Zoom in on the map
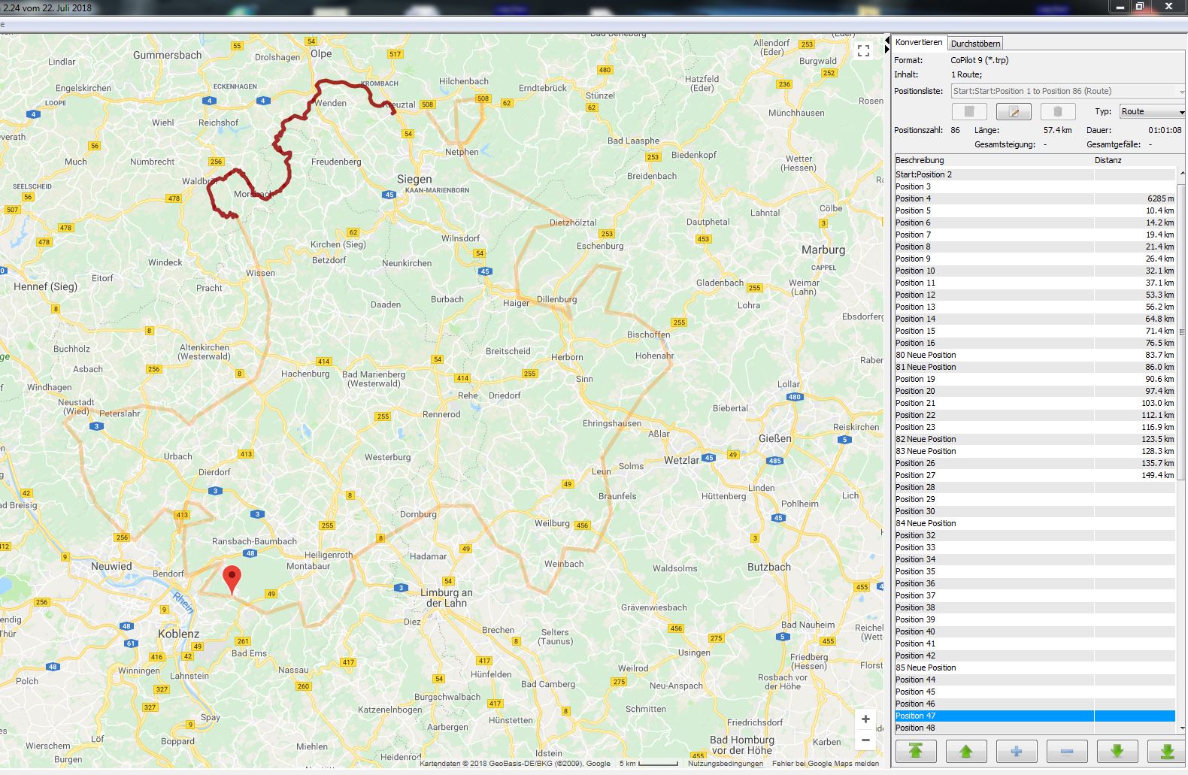 pos(865,719)
